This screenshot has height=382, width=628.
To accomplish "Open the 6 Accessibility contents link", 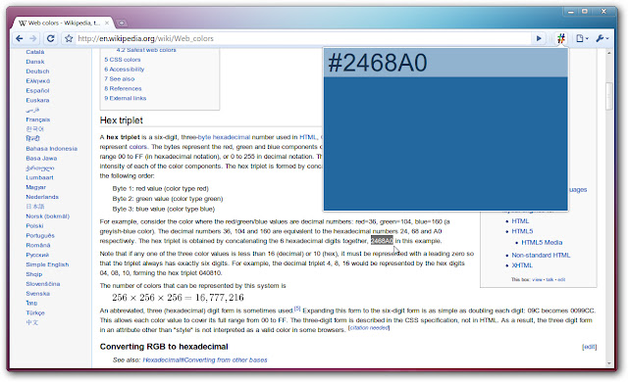I will (x=125, y=70).
